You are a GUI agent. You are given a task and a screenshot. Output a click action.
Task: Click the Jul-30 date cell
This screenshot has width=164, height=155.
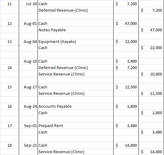pos(28,4)
